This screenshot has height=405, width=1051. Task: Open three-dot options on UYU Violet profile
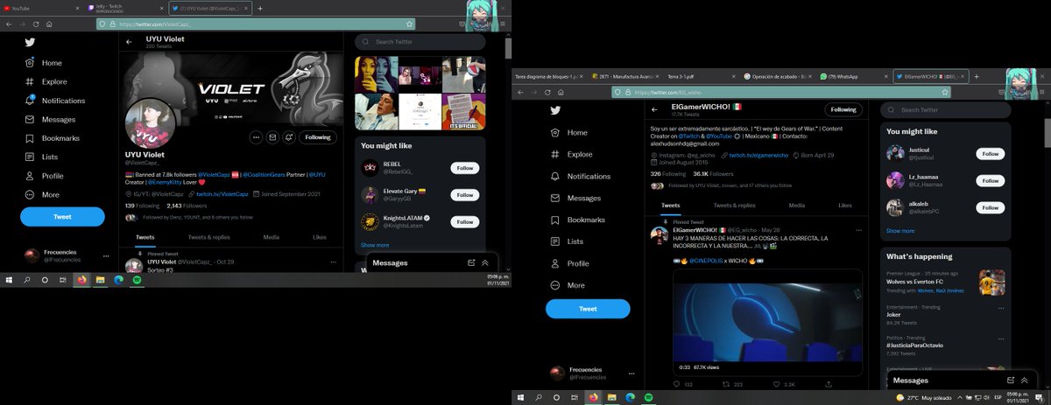click(256, 137)
